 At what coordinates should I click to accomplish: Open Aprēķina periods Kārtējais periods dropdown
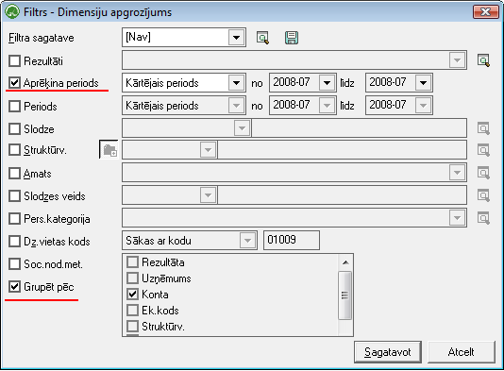click(x=236, y=83)
